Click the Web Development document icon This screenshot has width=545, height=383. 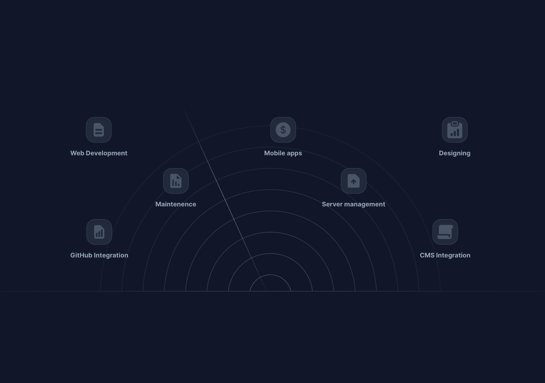pos(99,130)
